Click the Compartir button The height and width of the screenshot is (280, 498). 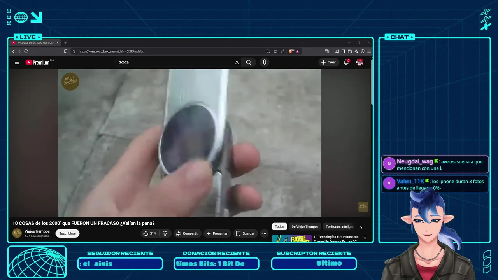[x=187, y=233]
